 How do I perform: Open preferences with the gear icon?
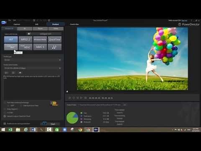tap(49, 21)
